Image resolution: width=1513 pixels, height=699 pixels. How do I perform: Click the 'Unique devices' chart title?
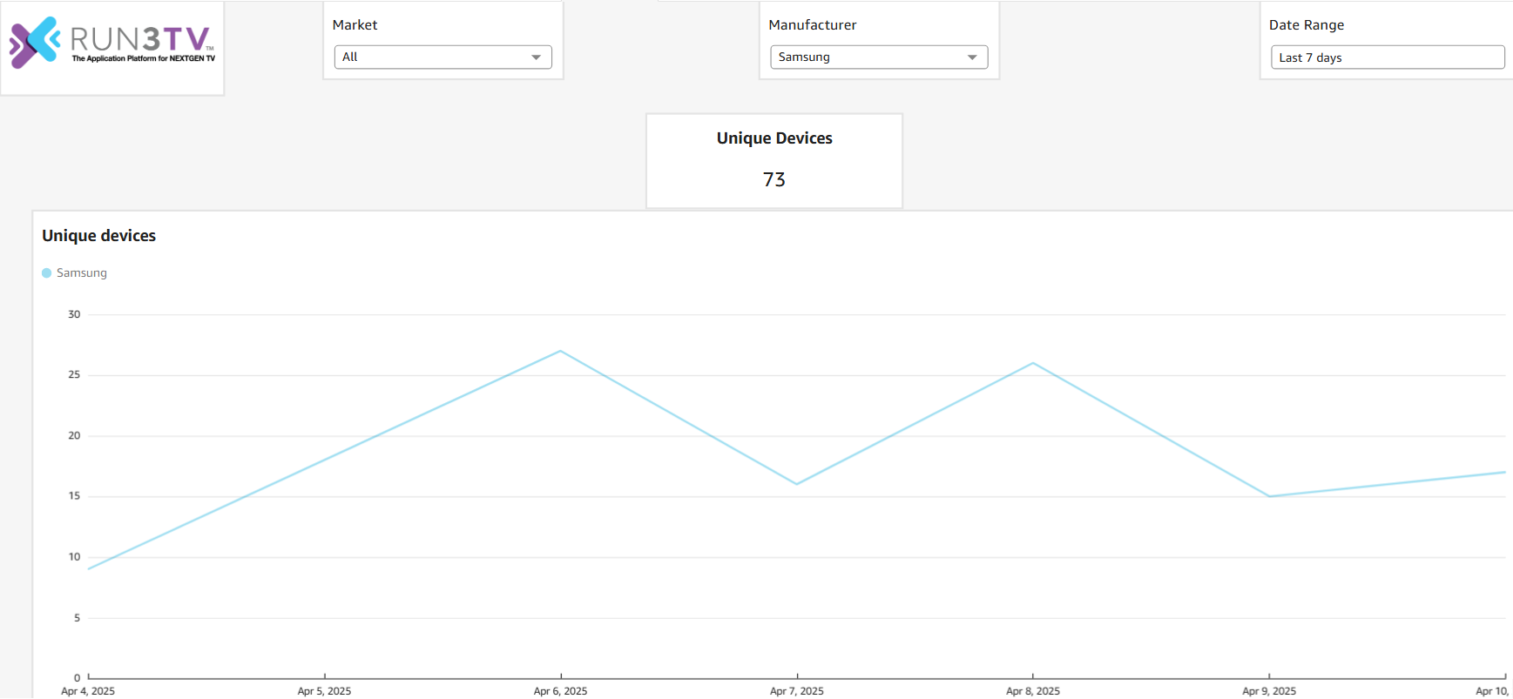tap(98, 236)
